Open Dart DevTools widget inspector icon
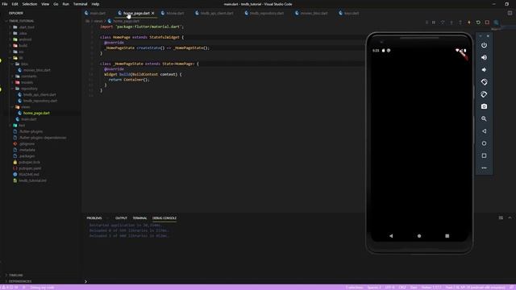516x290 pixels. pyautogui.click(x=496, y=23)
